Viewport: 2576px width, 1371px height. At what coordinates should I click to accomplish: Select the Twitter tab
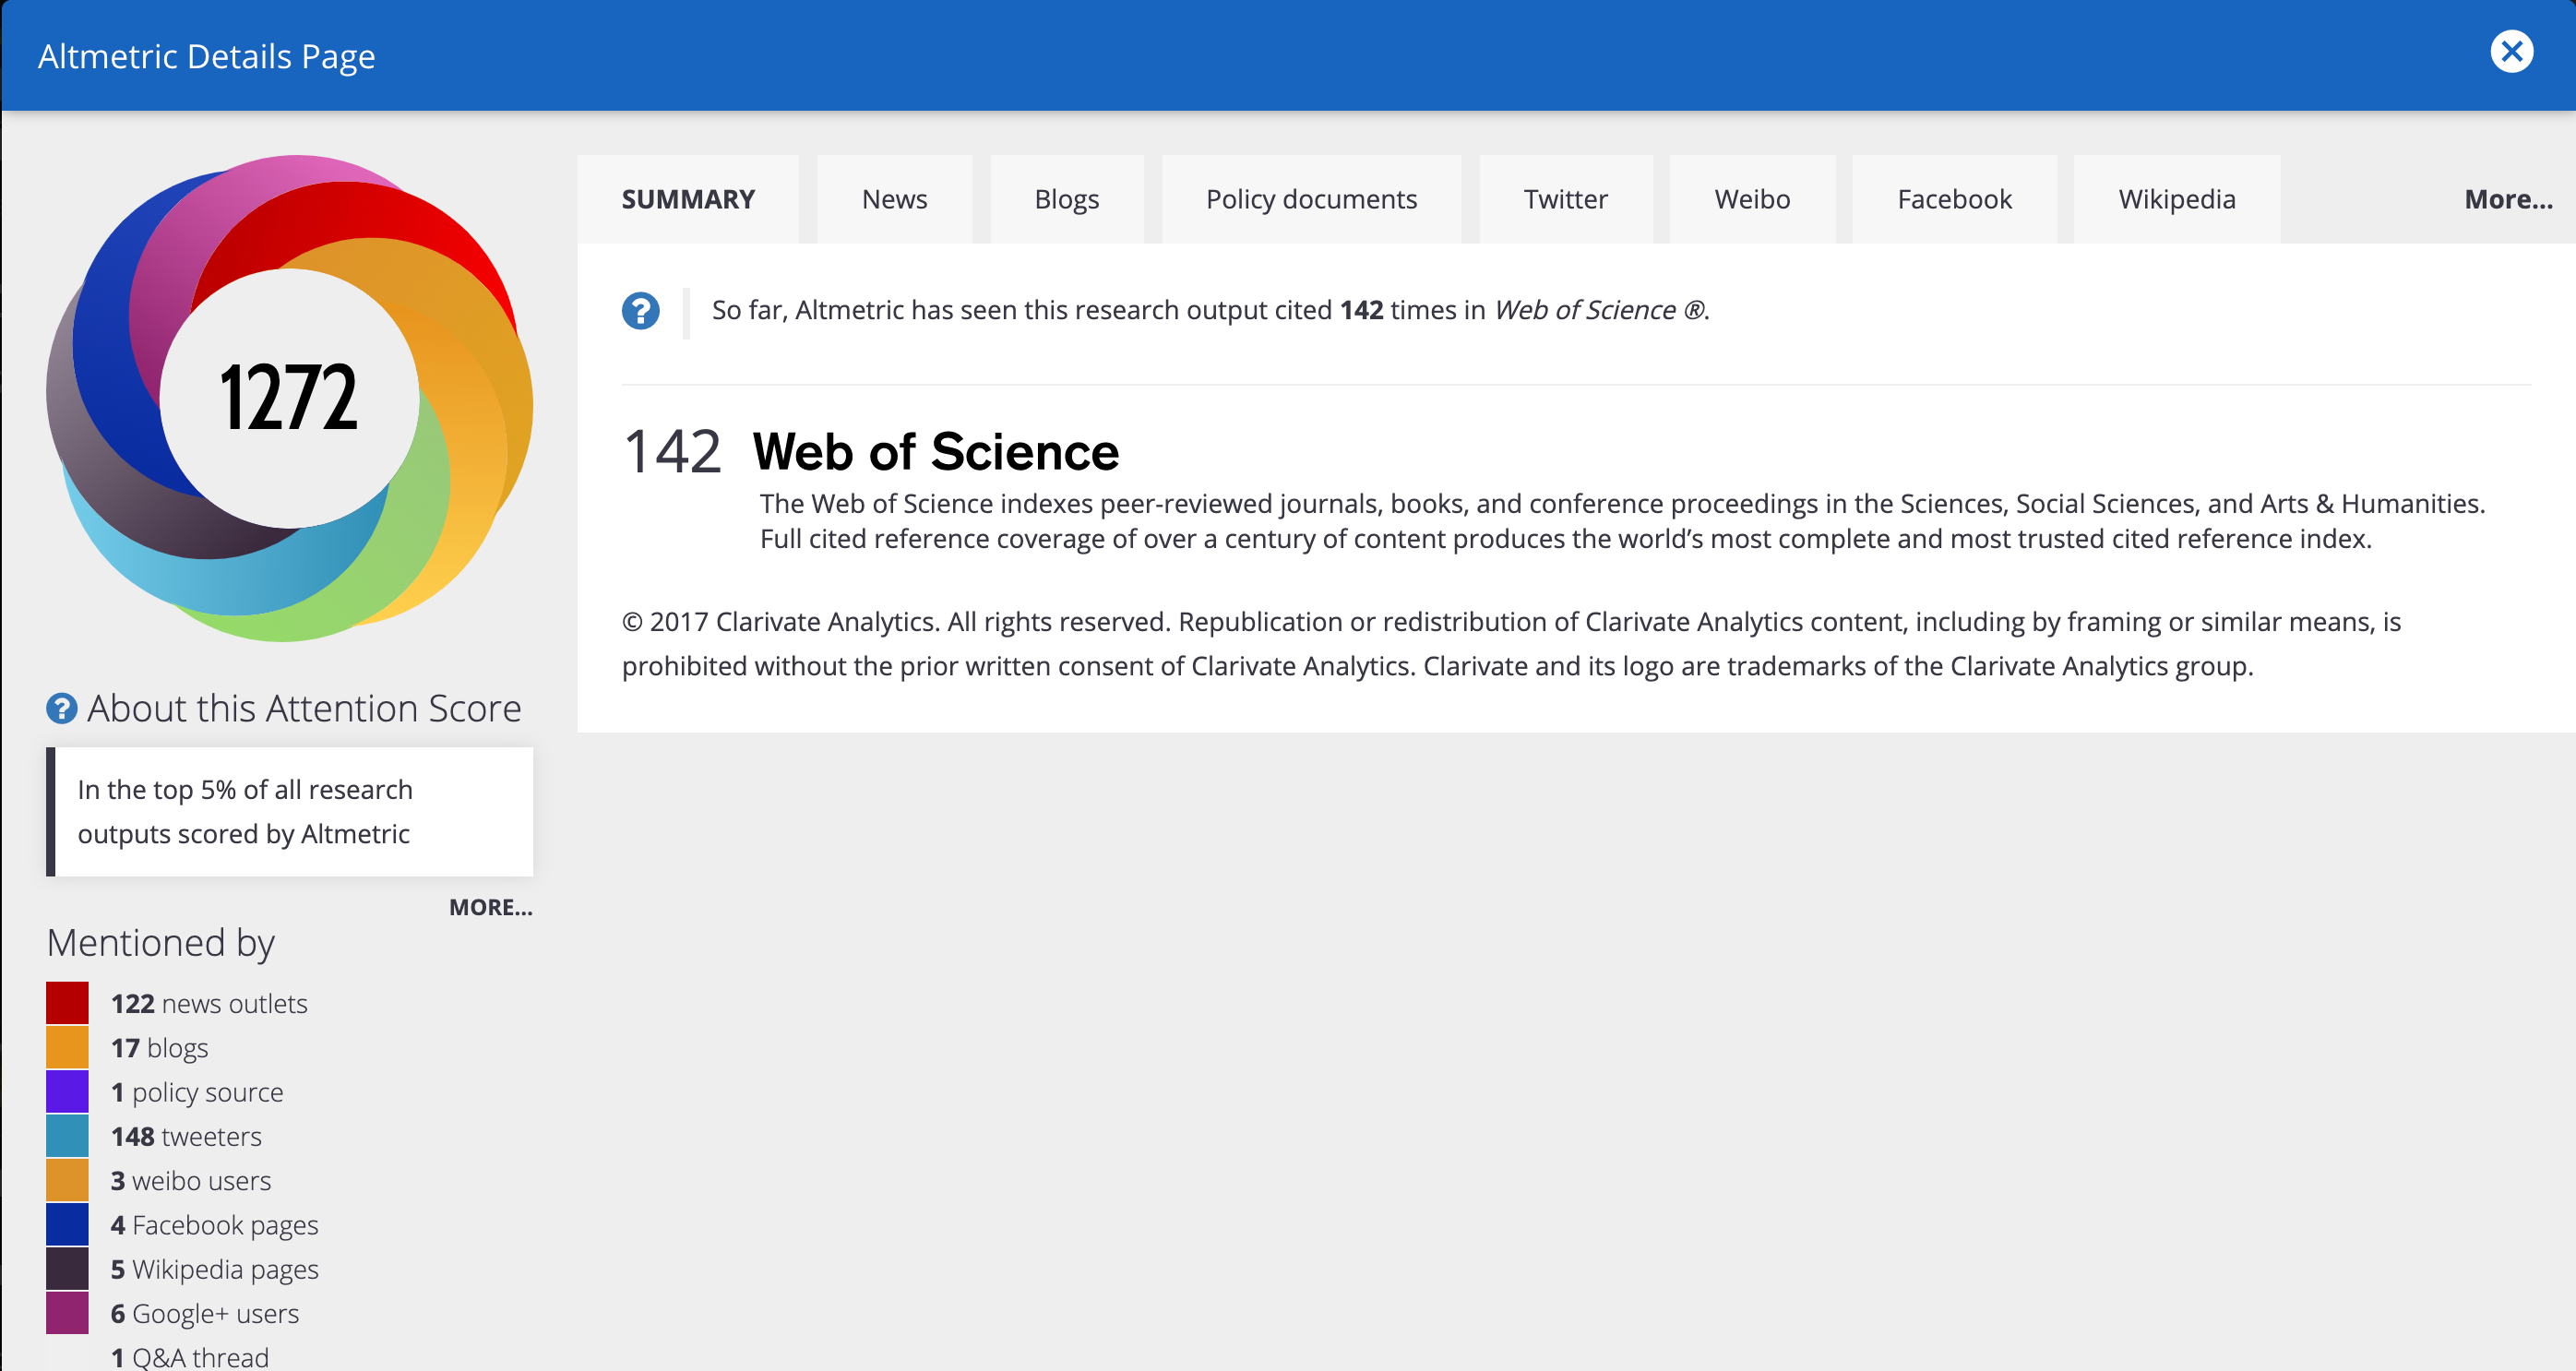click(x=1565, y=199)
